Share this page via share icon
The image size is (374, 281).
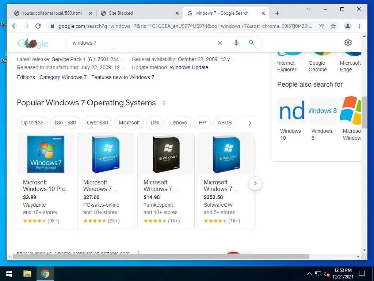pyautogui.click(x=321, y=26)
